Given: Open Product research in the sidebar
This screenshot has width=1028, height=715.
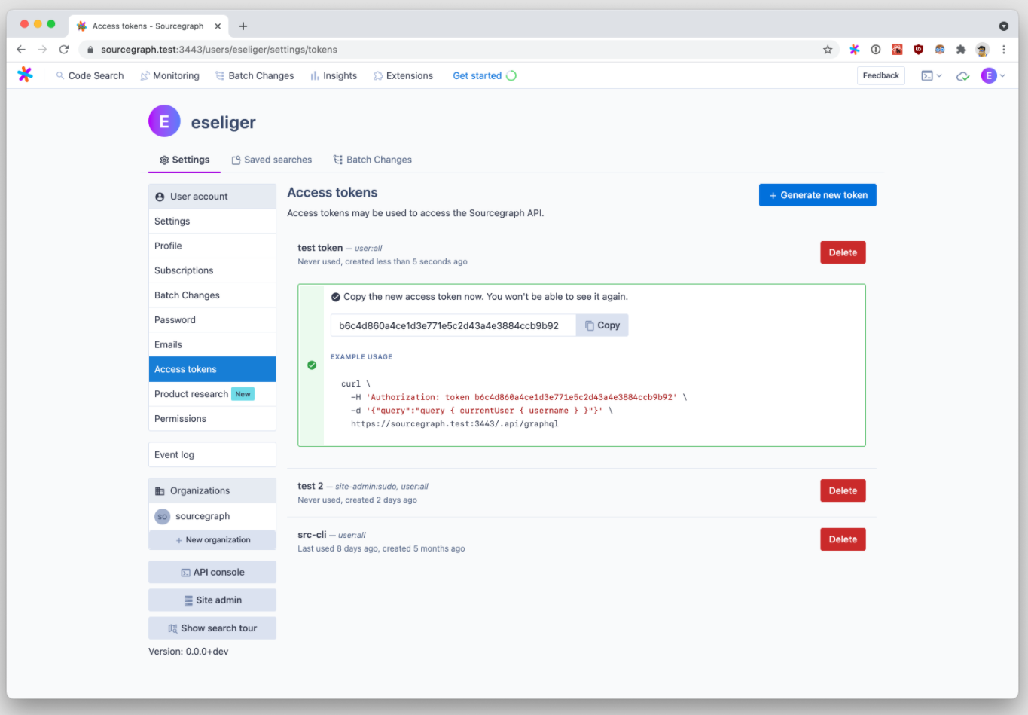Looking at the screenshot, I should click(212, 394).
